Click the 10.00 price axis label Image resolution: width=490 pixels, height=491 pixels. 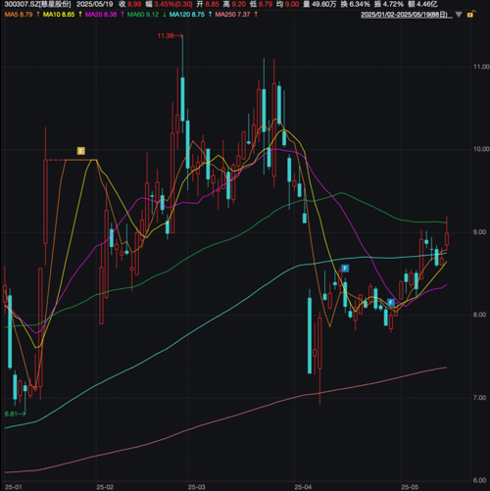[x=481, y=149]
